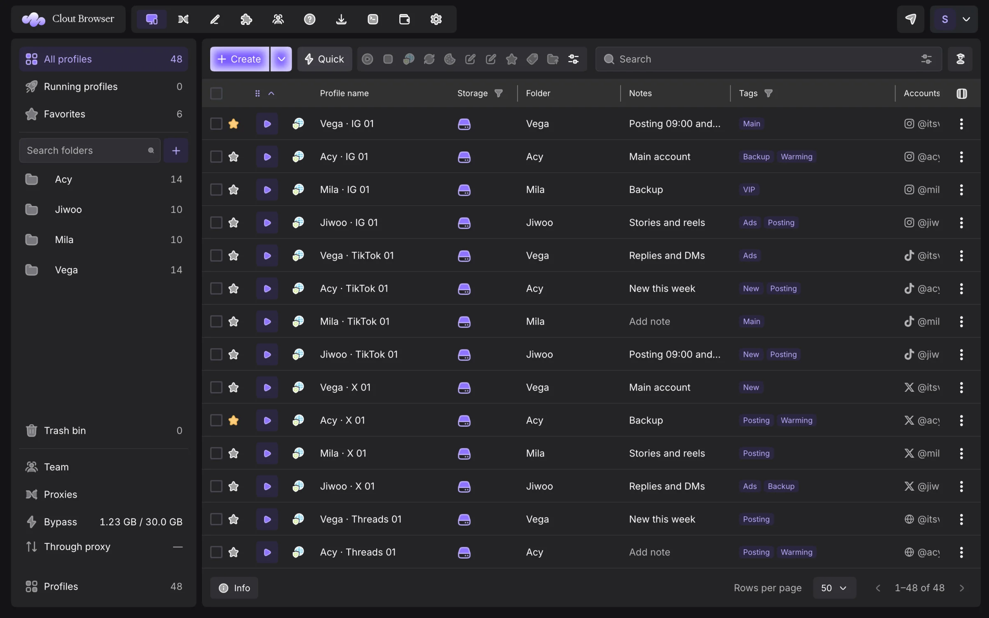
Task: Toggle favorite star for Mila · IG 01
Action: point(234,190)
